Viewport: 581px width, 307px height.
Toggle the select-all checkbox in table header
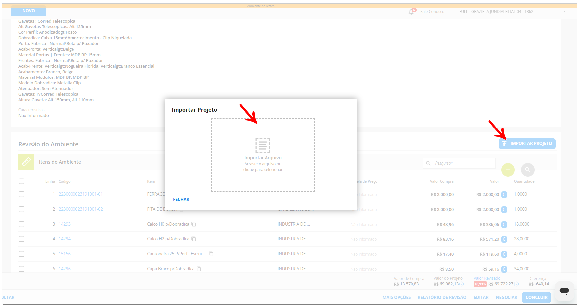click(x=22, y=181)
